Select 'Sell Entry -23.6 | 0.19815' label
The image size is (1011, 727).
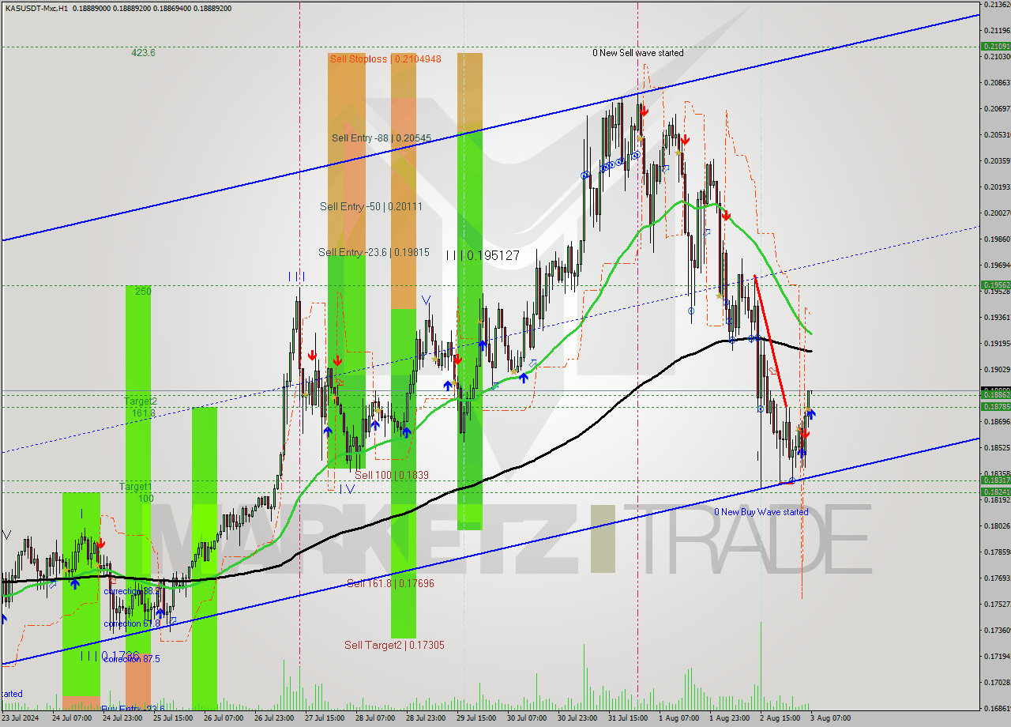375,252
